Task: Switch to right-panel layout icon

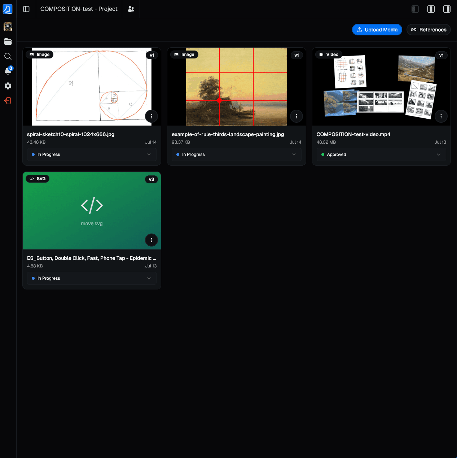Action: tap(447, 9)
